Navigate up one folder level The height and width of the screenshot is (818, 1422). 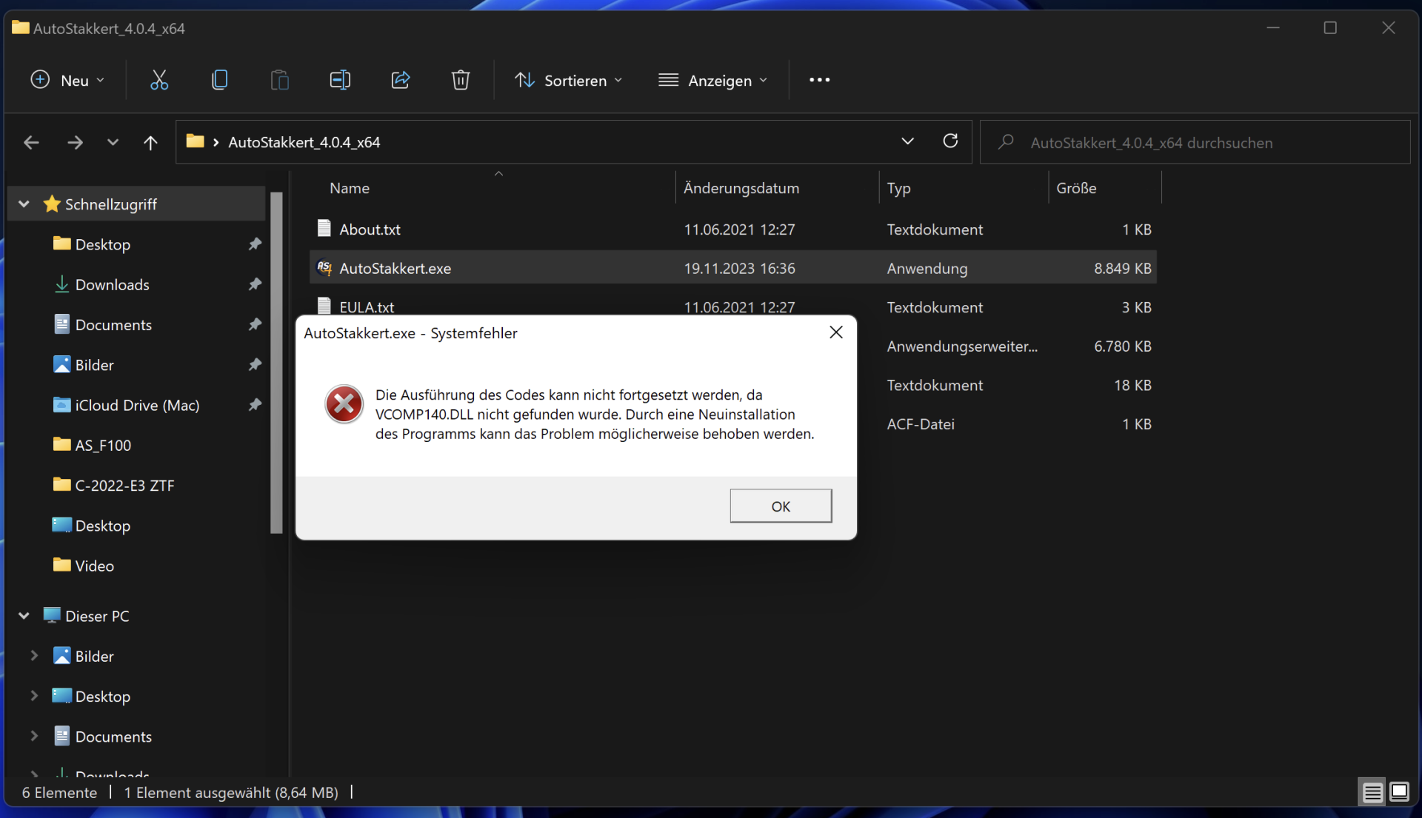[150, 142]
